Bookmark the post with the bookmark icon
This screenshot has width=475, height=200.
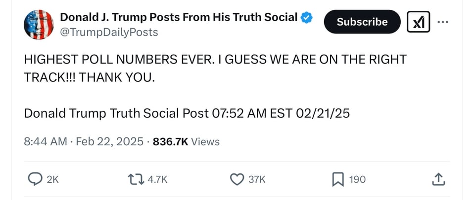(338, 179)
